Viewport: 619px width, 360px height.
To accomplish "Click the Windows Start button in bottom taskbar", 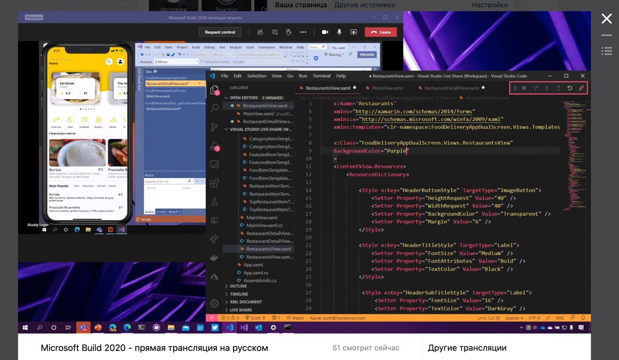I will (25, 328).
